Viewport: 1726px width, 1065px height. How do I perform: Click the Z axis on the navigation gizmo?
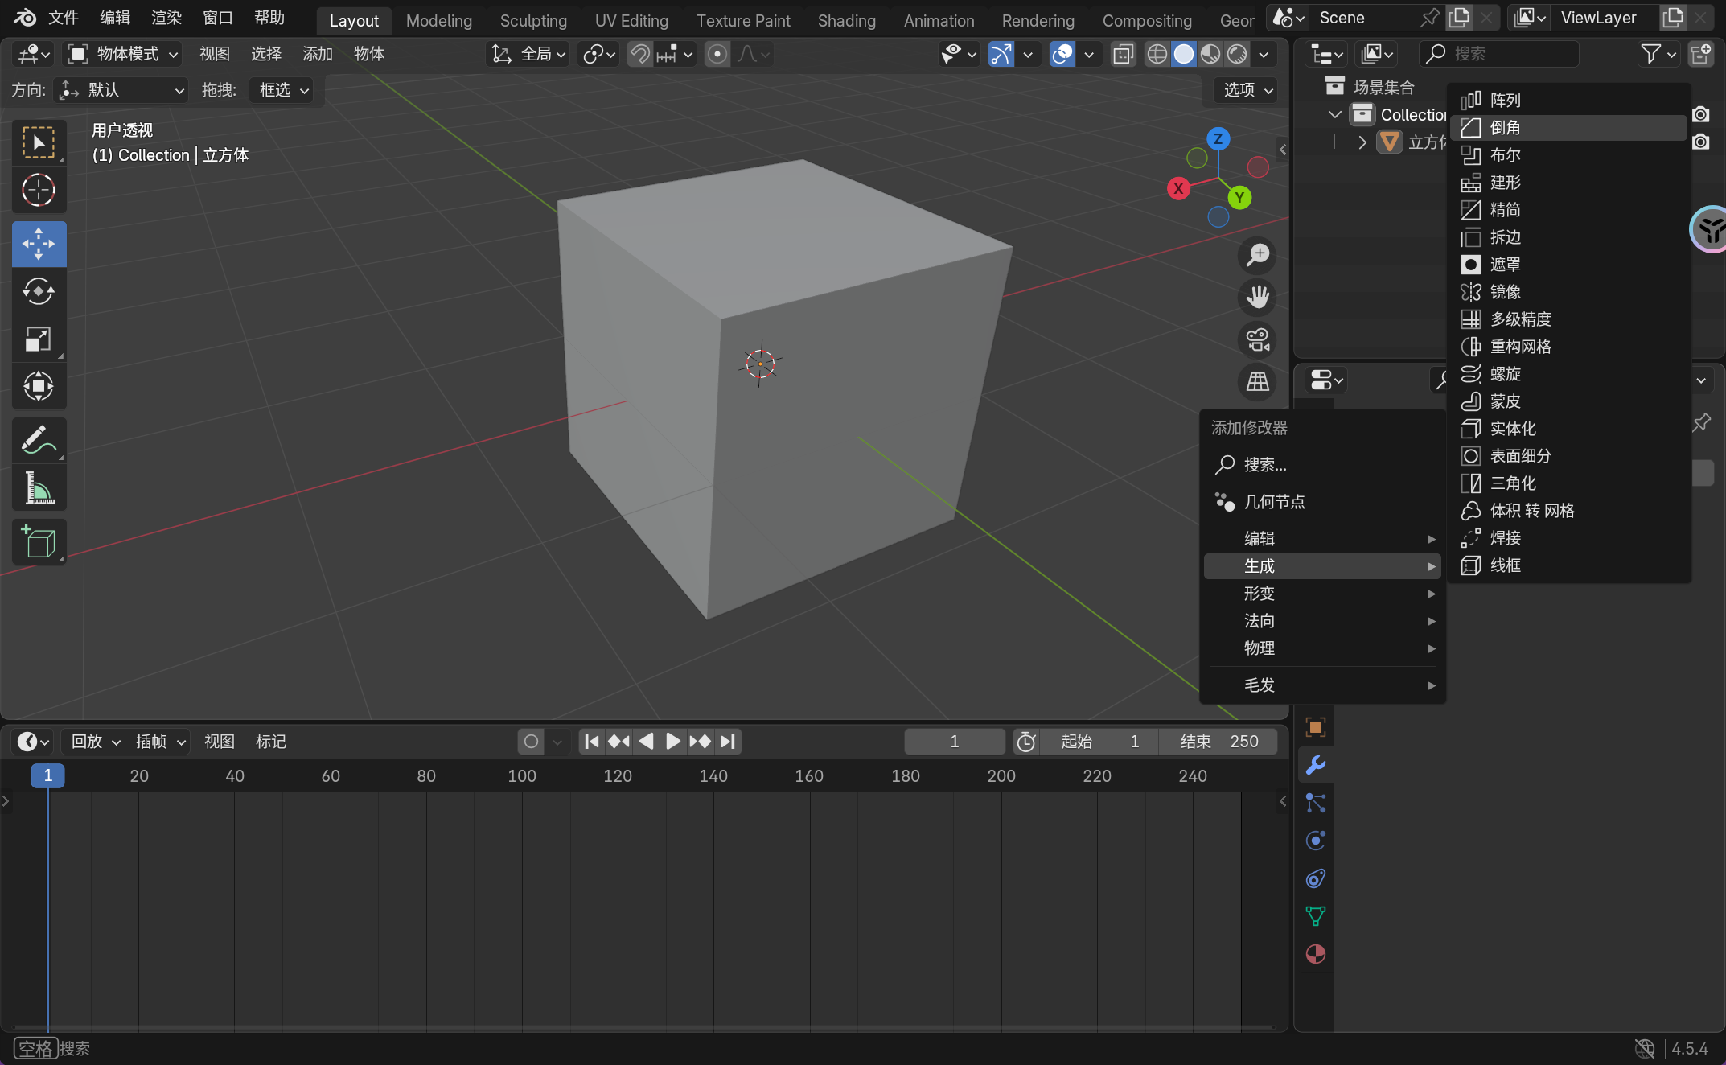click(1218, 139)
